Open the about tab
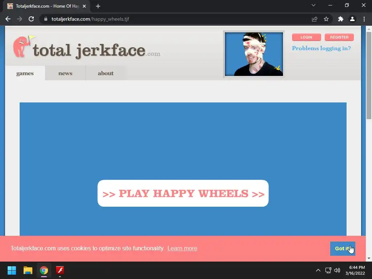The height and width of the screenshot is (279, 372). (x=106, y=73)
